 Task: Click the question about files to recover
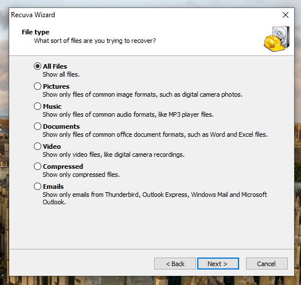coord(95,41)
